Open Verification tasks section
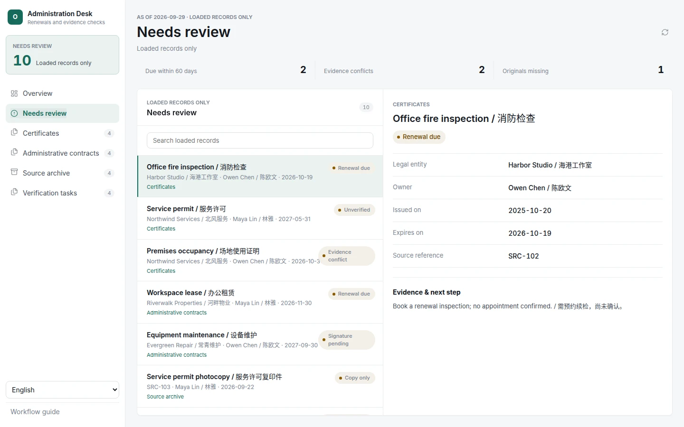The width and height of the screenshot is (684, 427). pyautogui.click(x=62, y=193)
